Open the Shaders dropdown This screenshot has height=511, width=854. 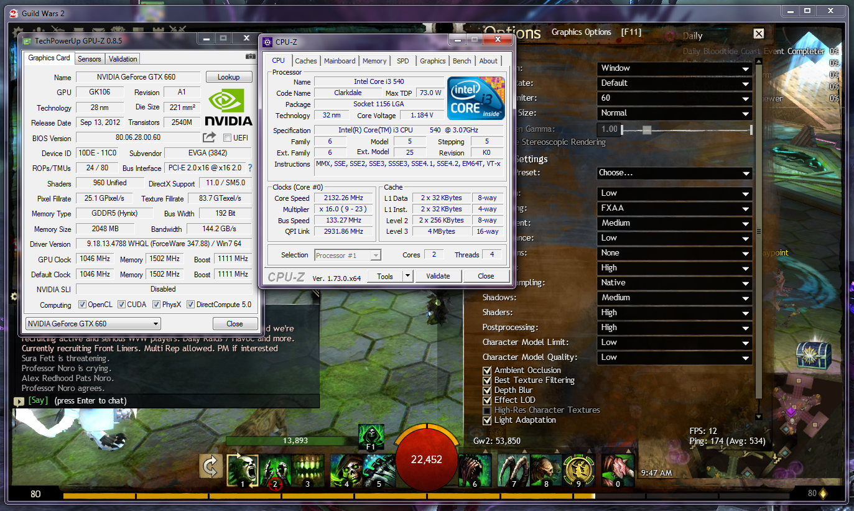(x=674, y=313)
